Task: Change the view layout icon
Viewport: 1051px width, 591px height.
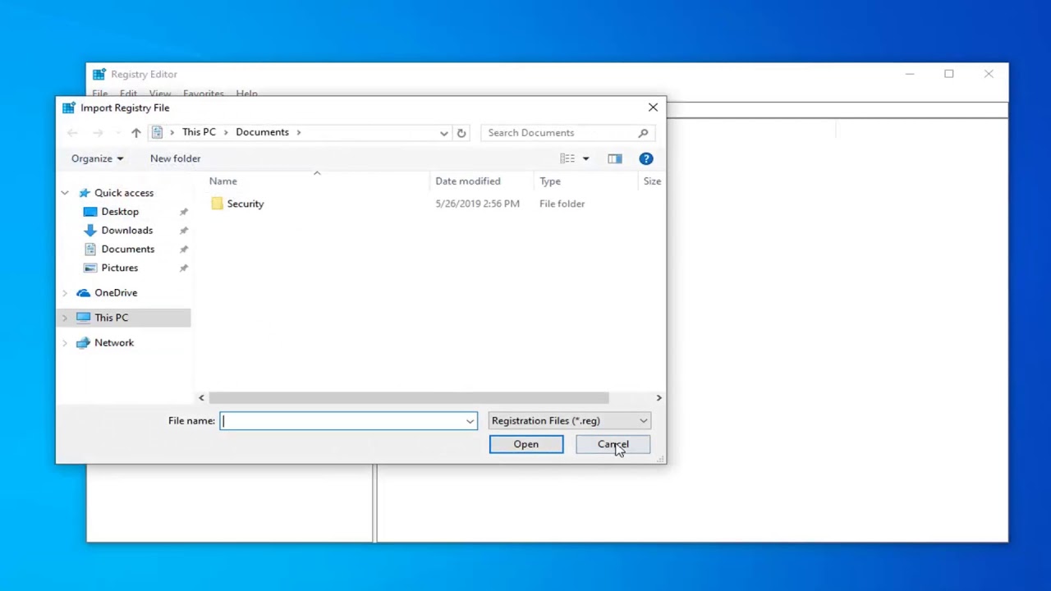Action: (567, 158)
